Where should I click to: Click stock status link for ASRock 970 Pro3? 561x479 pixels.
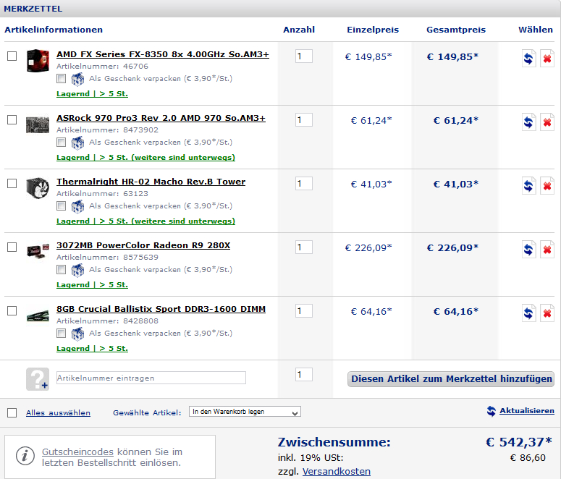pos(146,158)
